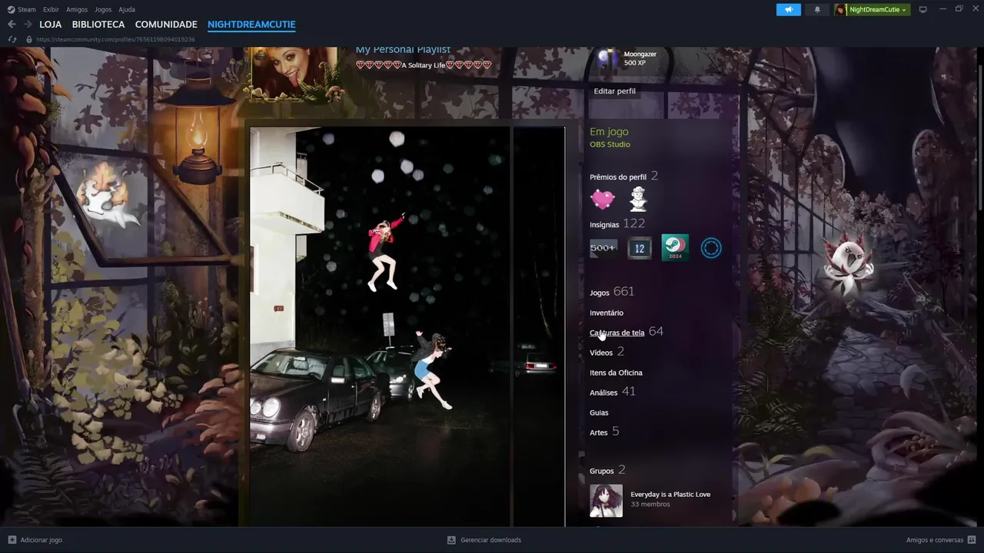Go to the LOJA tab
The width and height of the screenshot is (984, 553).
(51, 25)
